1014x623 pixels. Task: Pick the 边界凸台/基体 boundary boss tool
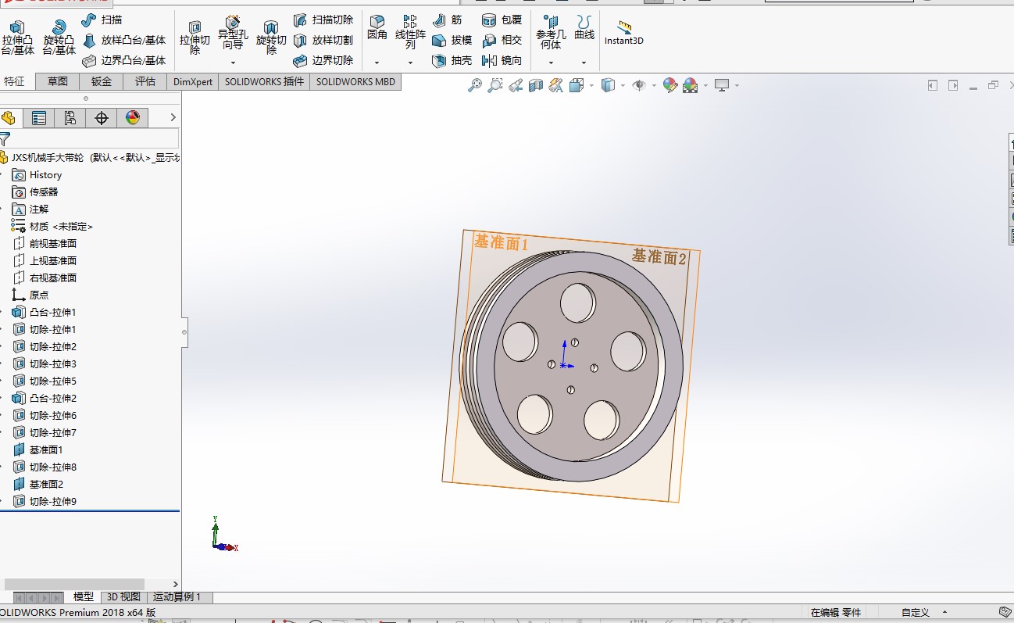pyautogui.click(x=124, y=60)
